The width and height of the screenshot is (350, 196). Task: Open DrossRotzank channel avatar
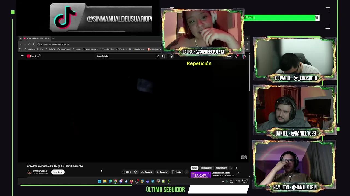click(30, 172)
